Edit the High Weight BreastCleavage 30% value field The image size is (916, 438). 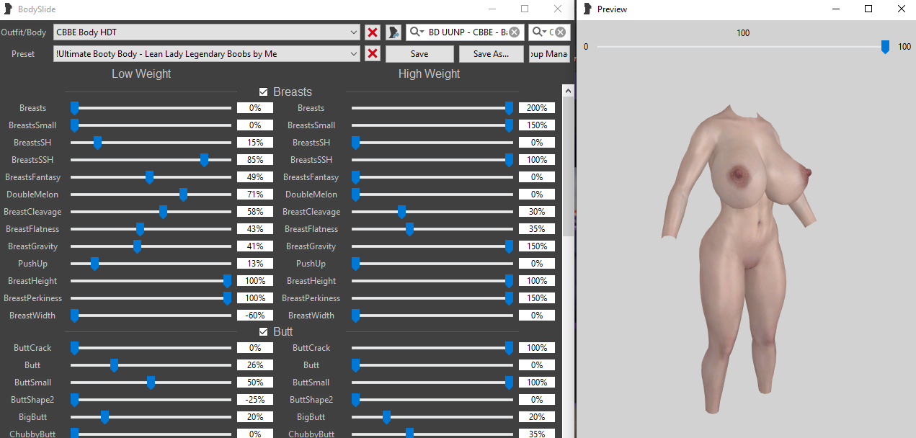(537, 212)
